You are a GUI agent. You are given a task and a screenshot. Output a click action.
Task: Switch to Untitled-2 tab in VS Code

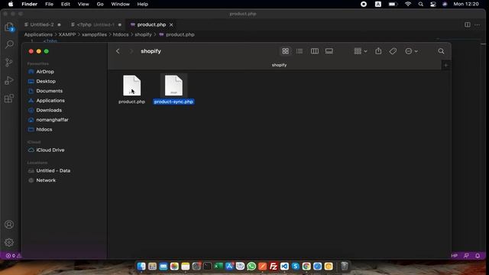pos(42,24)
